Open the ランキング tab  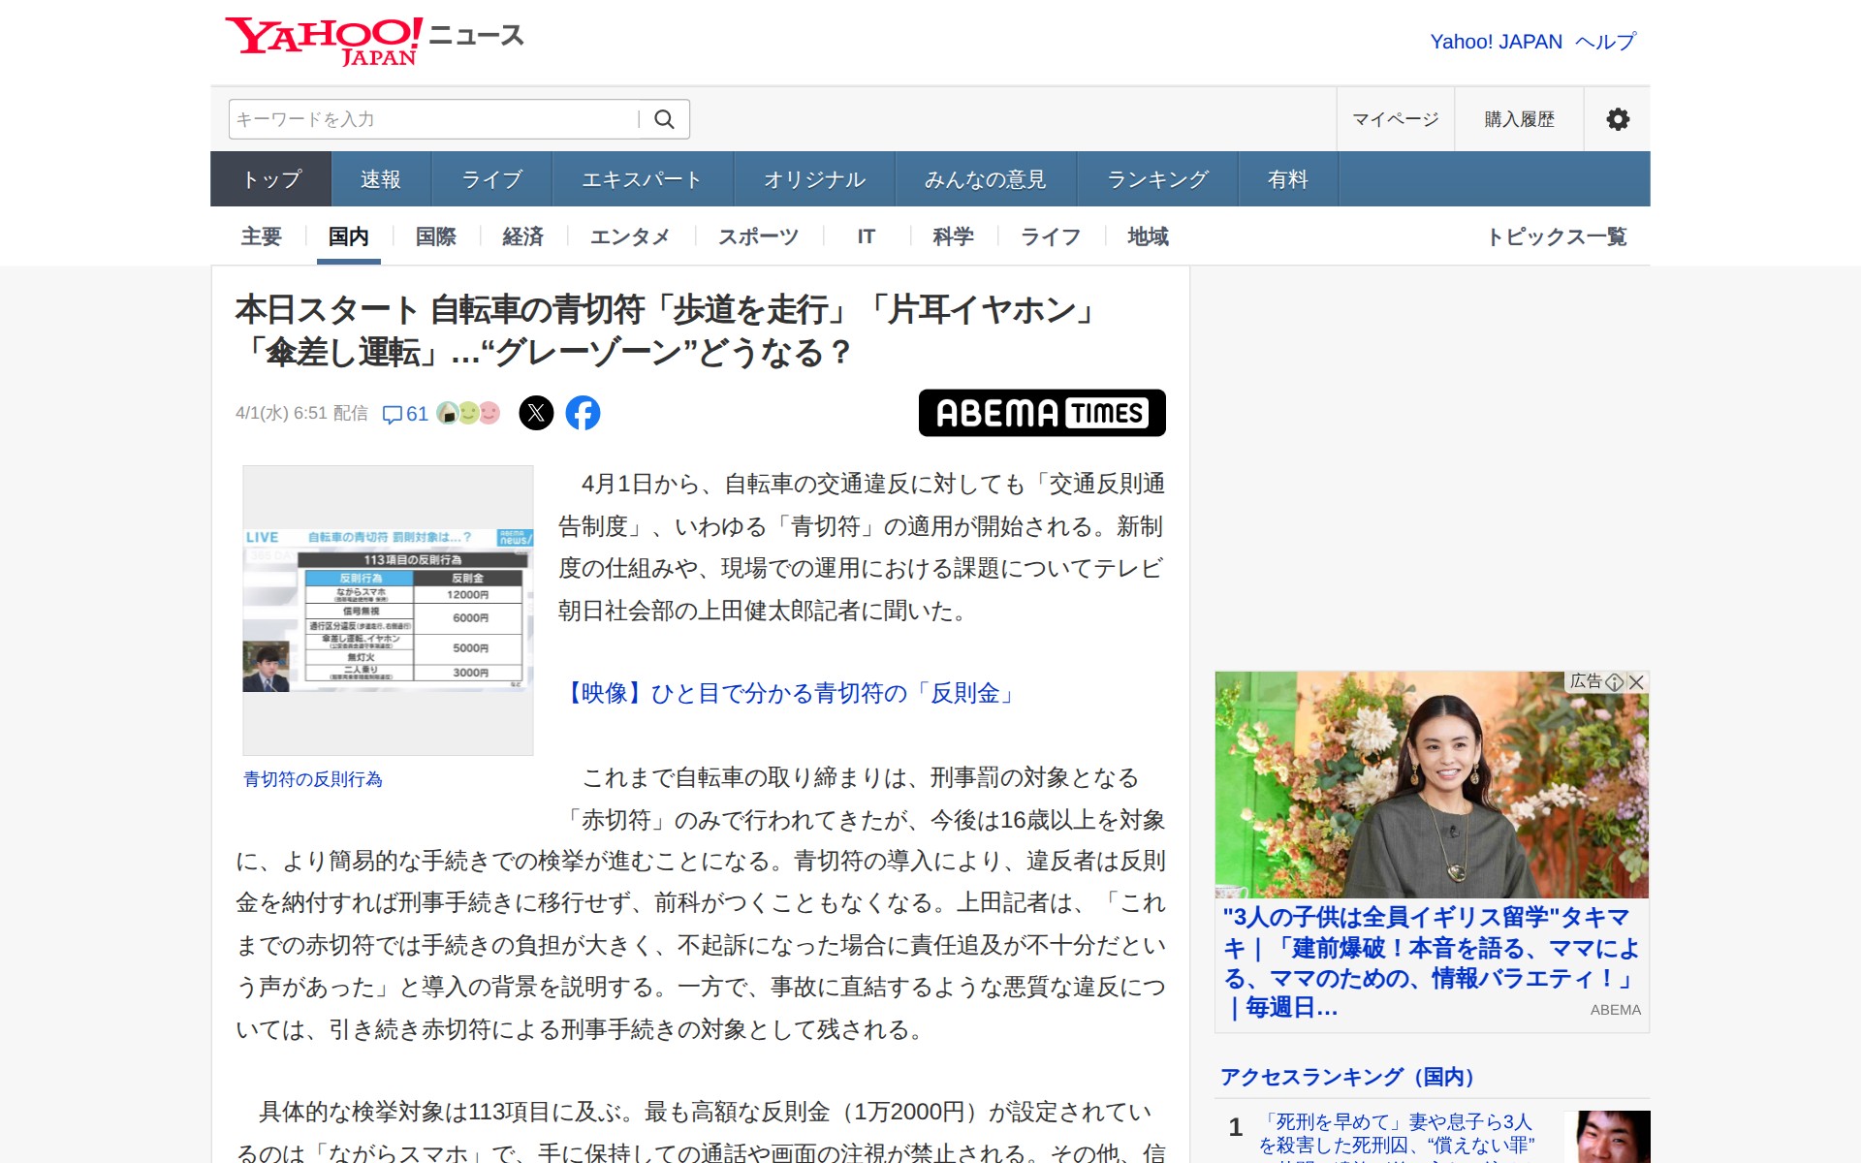pos(1156,179)
